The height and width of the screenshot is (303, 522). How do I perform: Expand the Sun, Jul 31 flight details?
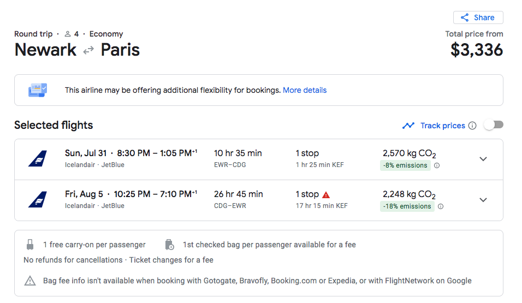(483, 159)
